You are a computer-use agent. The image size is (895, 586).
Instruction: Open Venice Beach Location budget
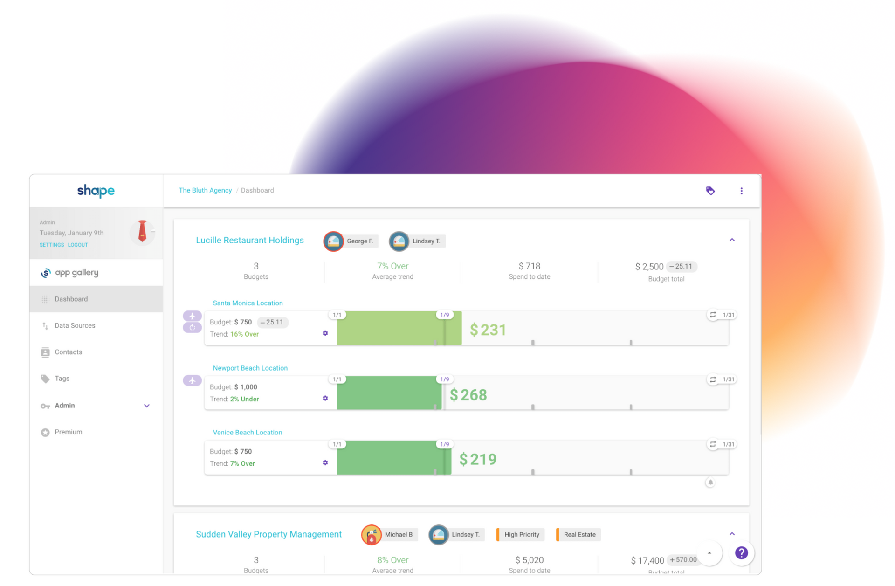[x=248, y=433]
